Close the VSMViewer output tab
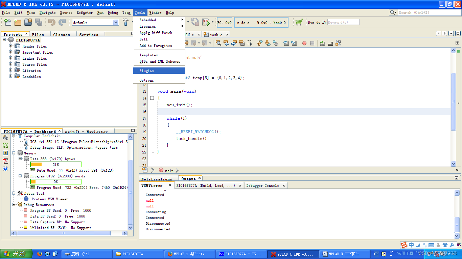The height and width of the screenshot is (259, 462). pyautogui.click(x=170, y=185)
